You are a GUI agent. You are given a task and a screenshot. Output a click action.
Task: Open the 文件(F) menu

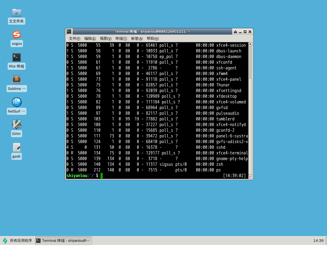(75, 39)
